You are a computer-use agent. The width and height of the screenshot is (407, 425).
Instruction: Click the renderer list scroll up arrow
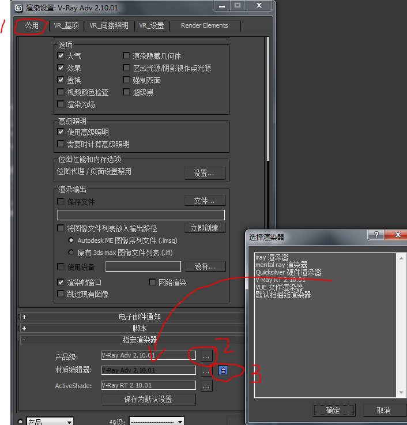(x=401, y=258)
